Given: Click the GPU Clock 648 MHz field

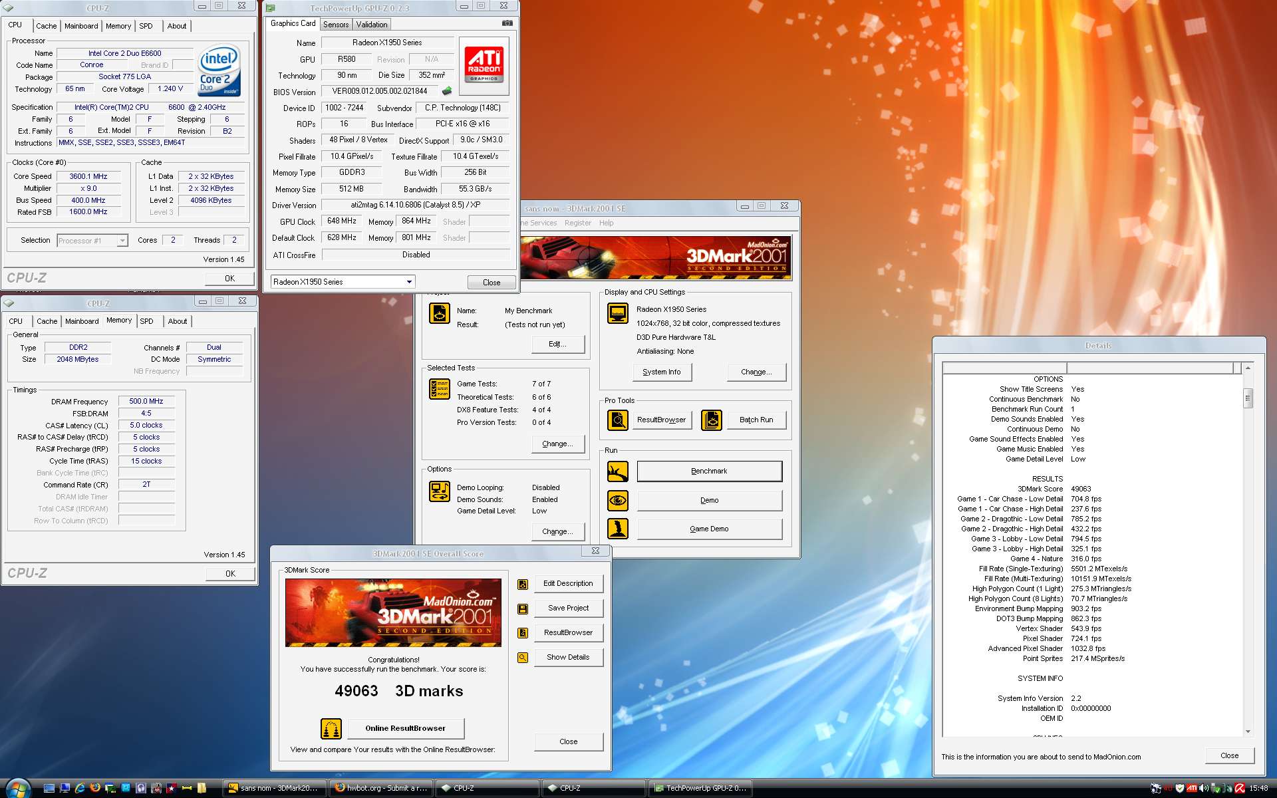Looking at the screenshot, I should coord(341,221).
